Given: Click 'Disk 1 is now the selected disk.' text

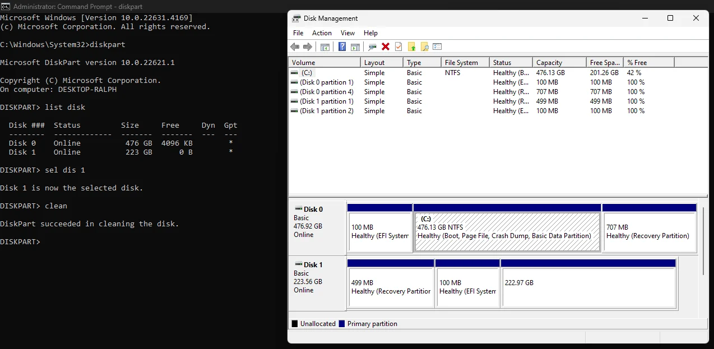Looking at the screenshot, I should tap(72, 188).
